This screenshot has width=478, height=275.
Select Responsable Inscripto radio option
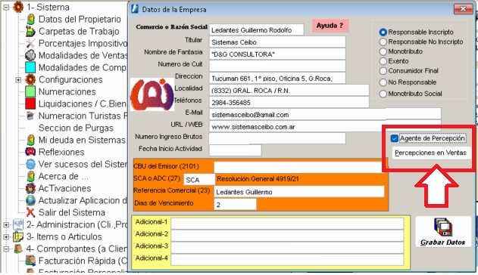[x=383, y=32]
